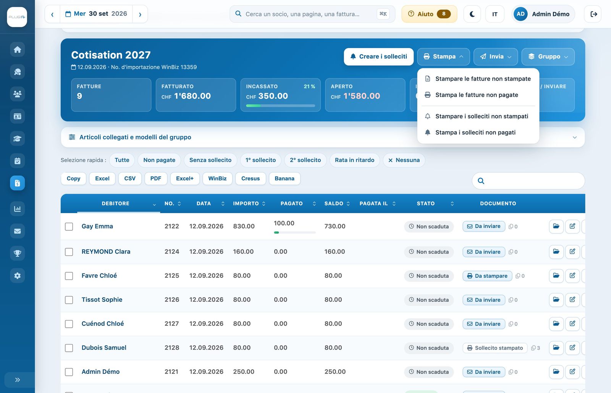Viewport: 611px width, 393px height.
Task: Go to next day arrow
Action: click(140, 14)
